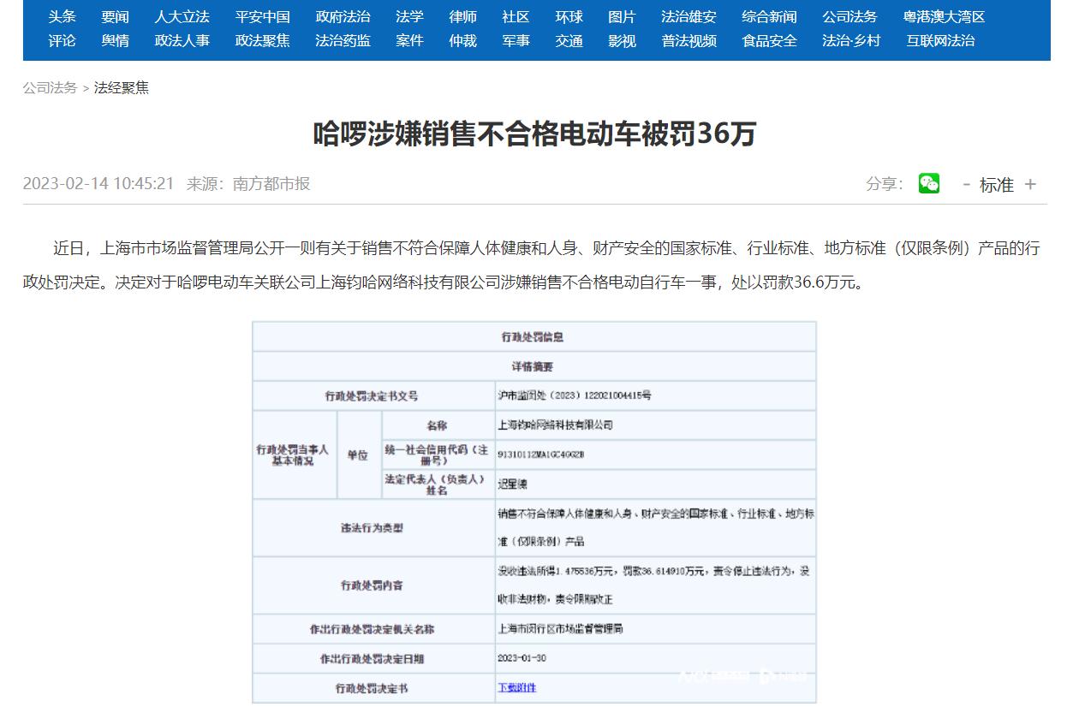Browse the 食品安全 section
This screenshot has width=1073, height=707.
tap(769, 39)
